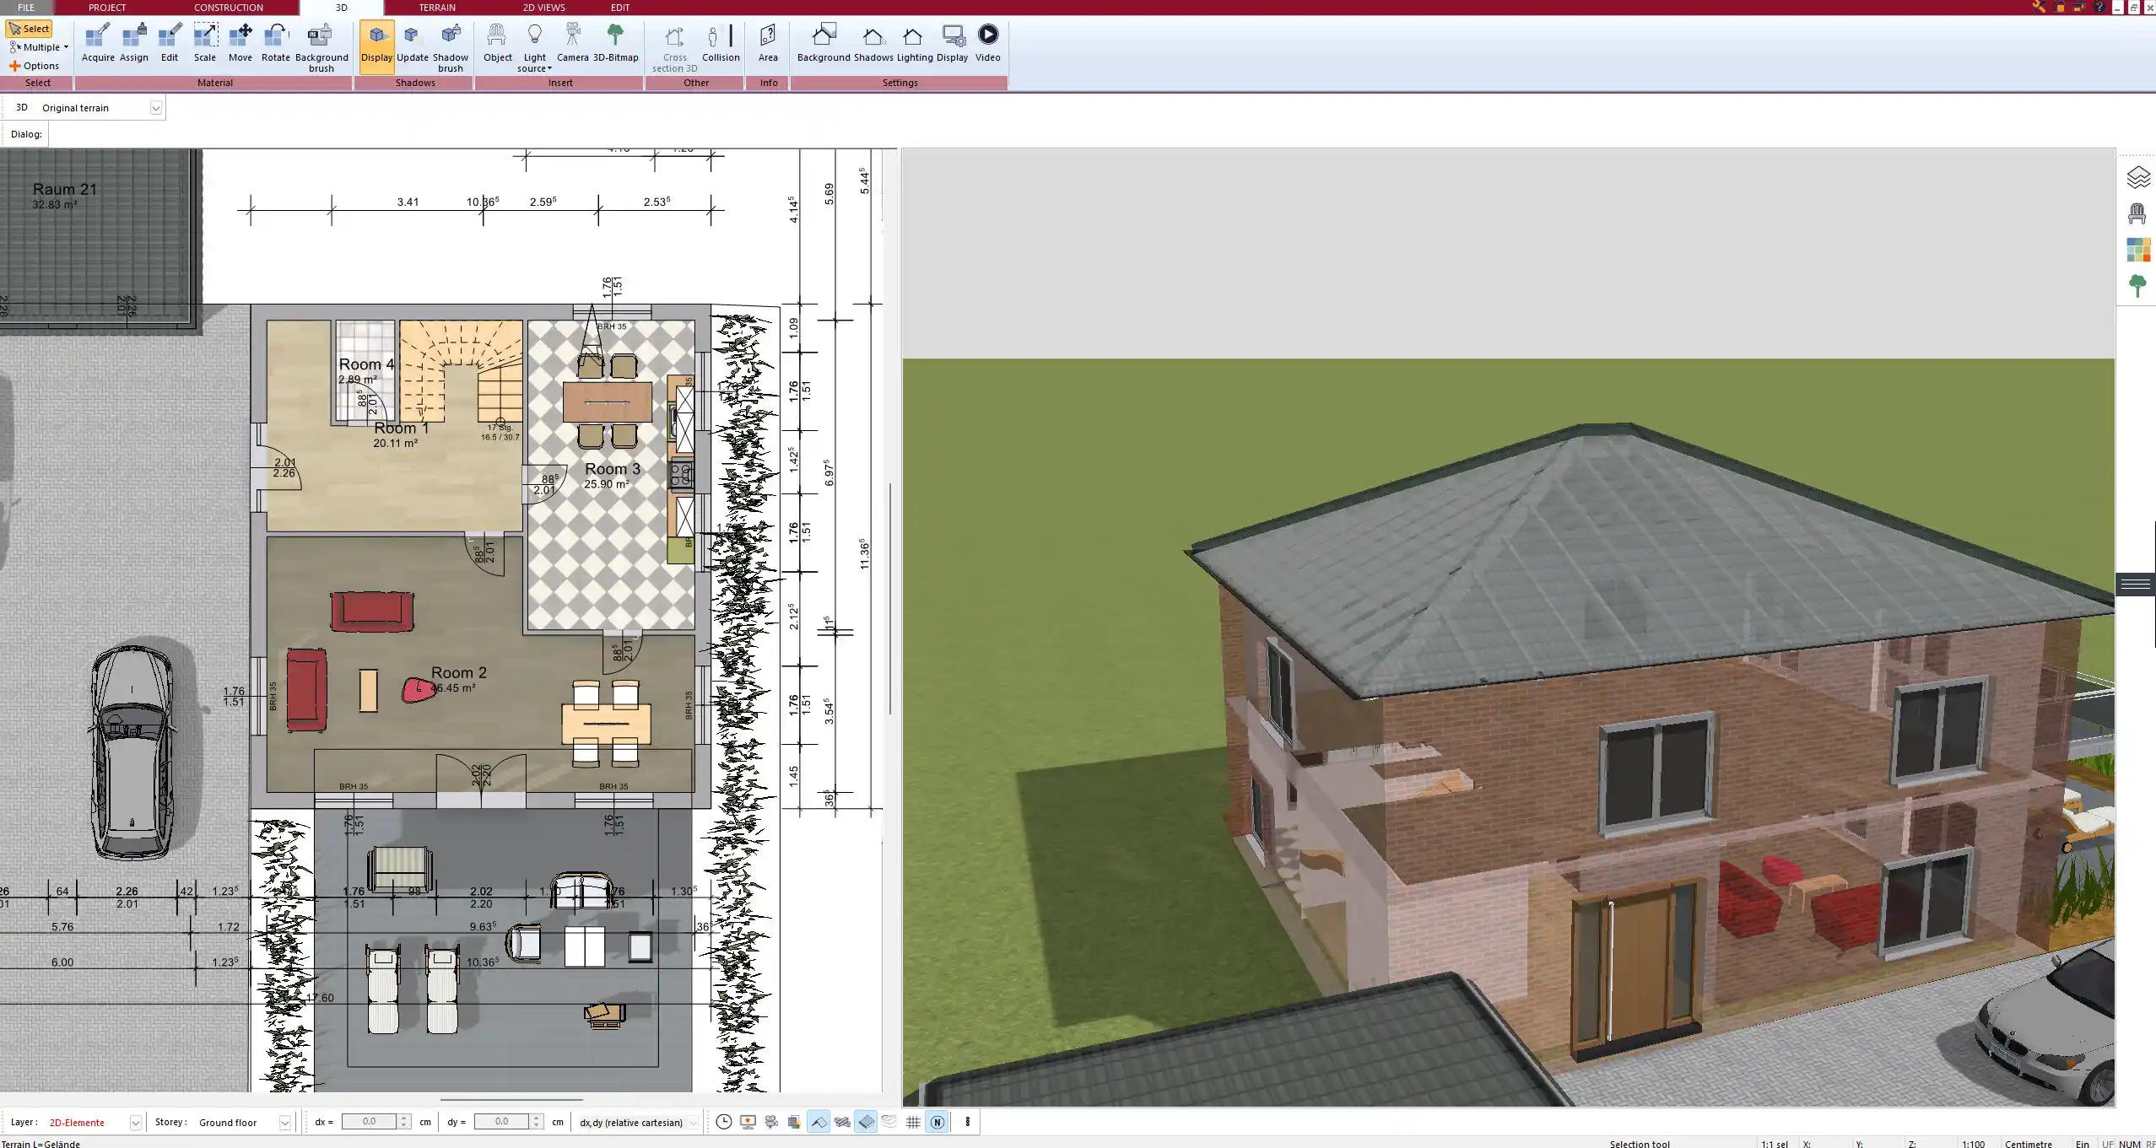Open the CONSTRUCTION ribbon tab
This screenshot has height=1148, width=2156.
click(228, 7)
